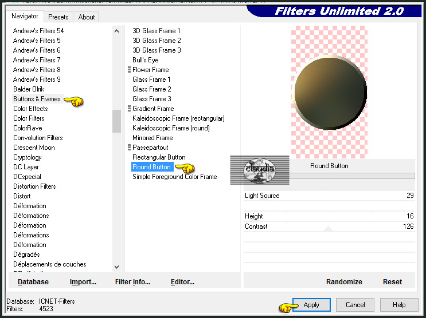Select ColorRave category
The height and width of the screenshot is (318, 426).
coord(28,128)
